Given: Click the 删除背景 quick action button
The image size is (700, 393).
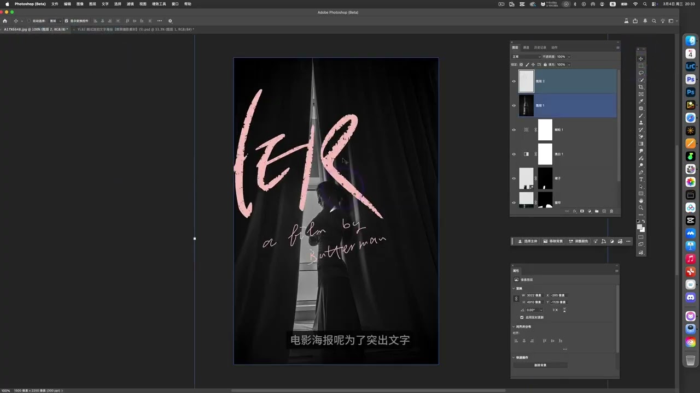Looking at the screenshot, I should (540, 365).
